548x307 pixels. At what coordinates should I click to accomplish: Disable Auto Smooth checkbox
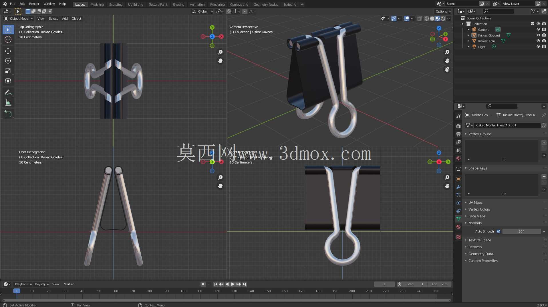pos(499,231)
